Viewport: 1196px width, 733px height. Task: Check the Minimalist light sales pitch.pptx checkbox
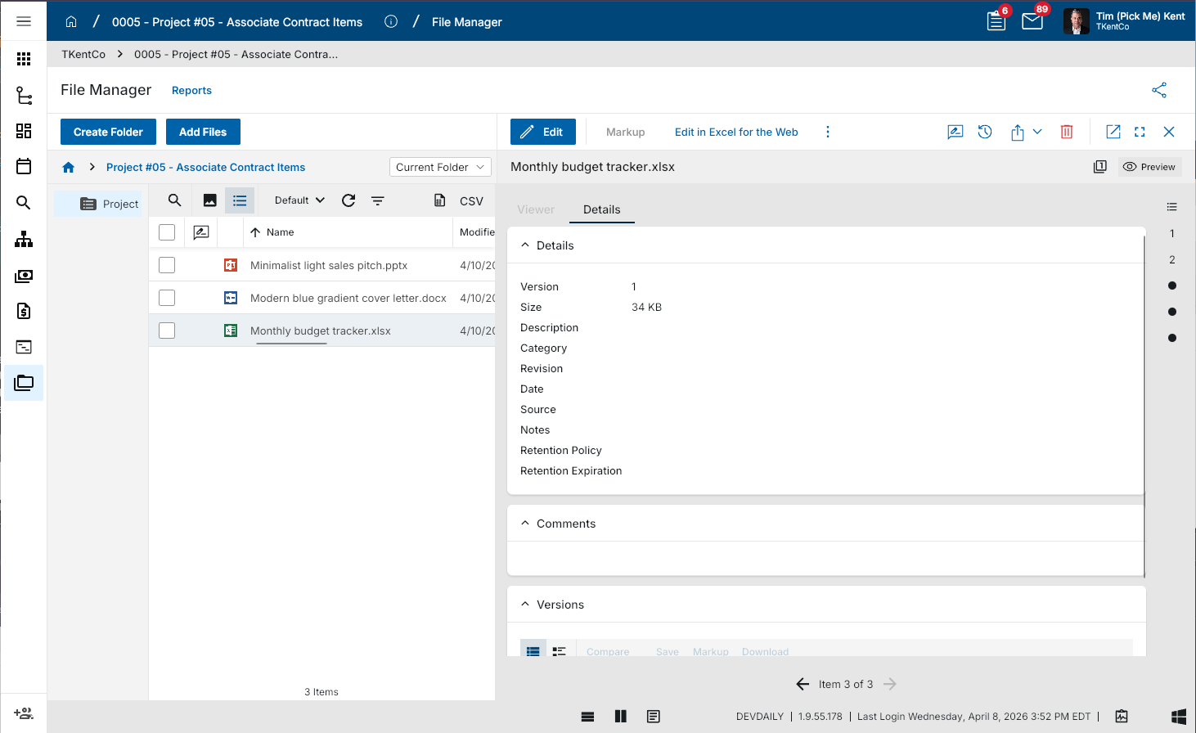click(x=167, y=265)
